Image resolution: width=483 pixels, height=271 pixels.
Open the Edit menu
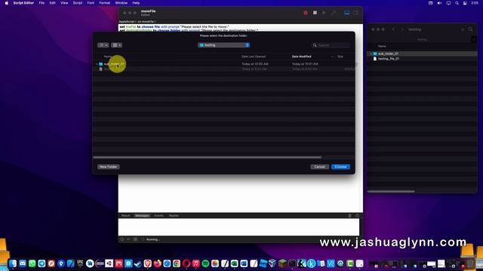pyautogui.click(x=52, y=3)
